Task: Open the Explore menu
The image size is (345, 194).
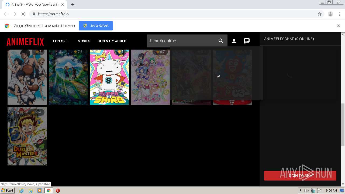Action: tap(60, 41)
